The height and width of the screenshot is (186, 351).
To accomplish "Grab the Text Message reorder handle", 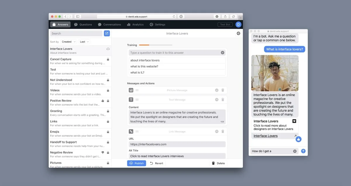I will pyautogui.click(x=137, y=100).
